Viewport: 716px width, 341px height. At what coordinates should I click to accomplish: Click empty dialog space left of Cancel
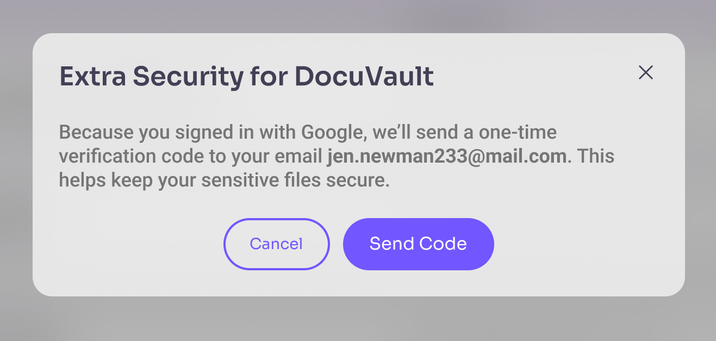[x=130, y=245]
